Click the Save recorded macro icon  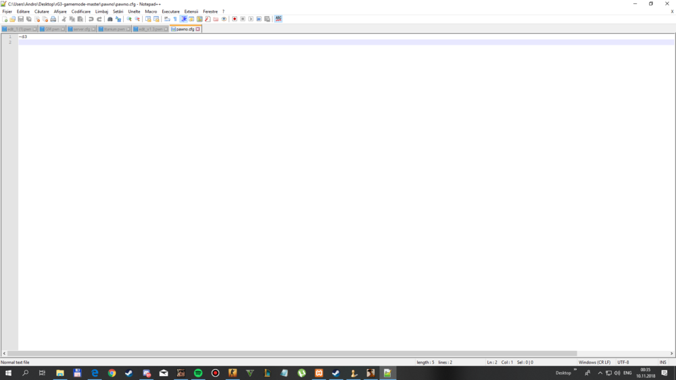pyautogui.click(x=267, y=19)
